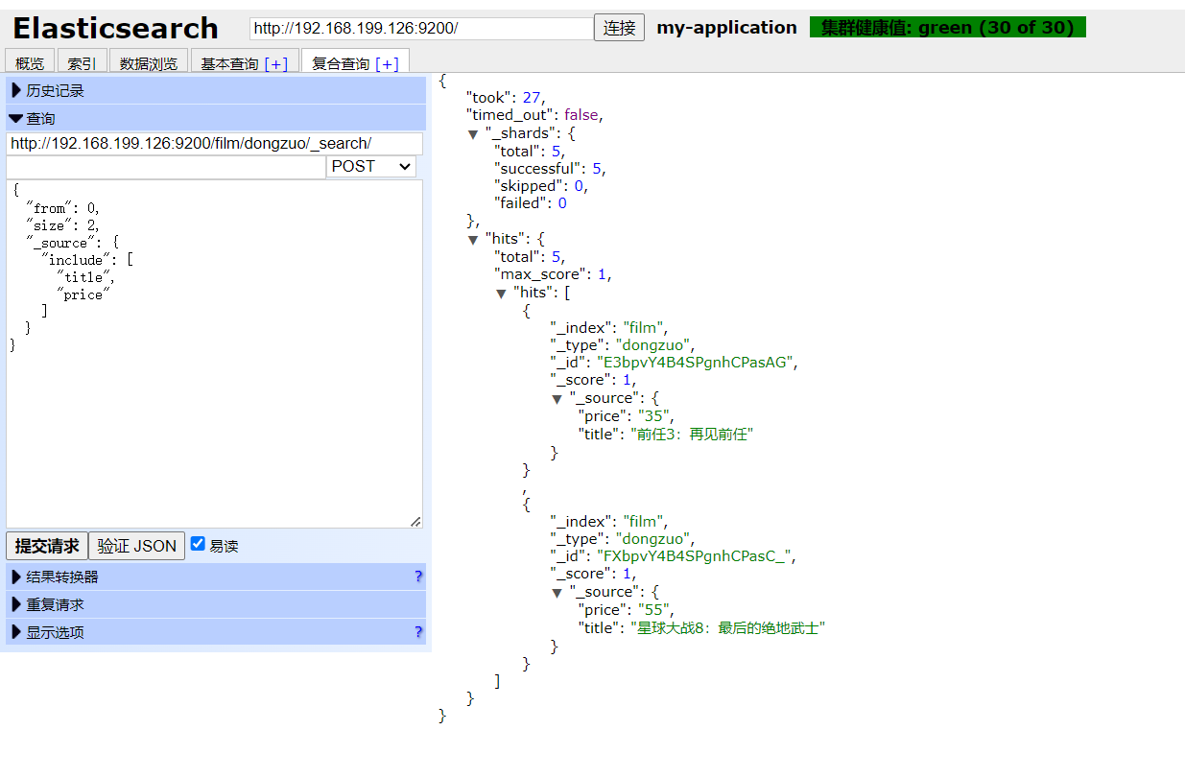
Task: Toggle the 易读 checkbox
Action: pos(199,544)
